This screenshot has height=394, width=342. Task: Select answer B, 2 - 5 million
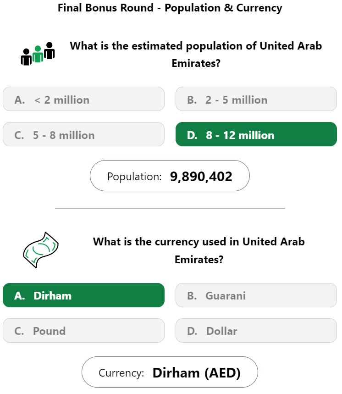pos(256,99)
